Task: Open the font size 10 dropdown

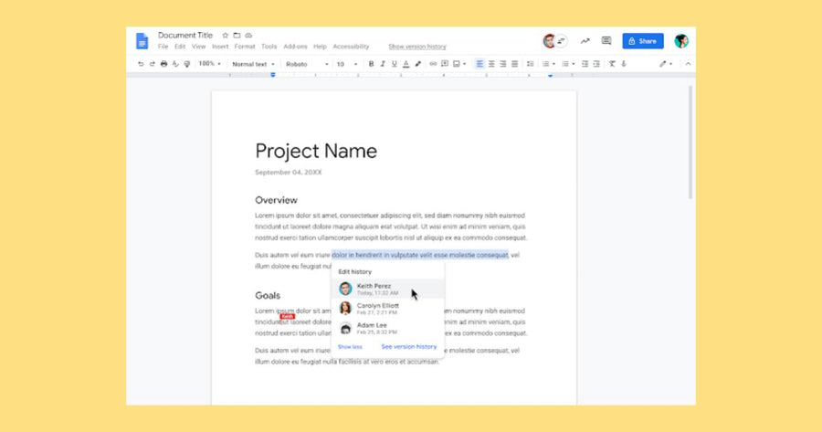Action: 347,64
